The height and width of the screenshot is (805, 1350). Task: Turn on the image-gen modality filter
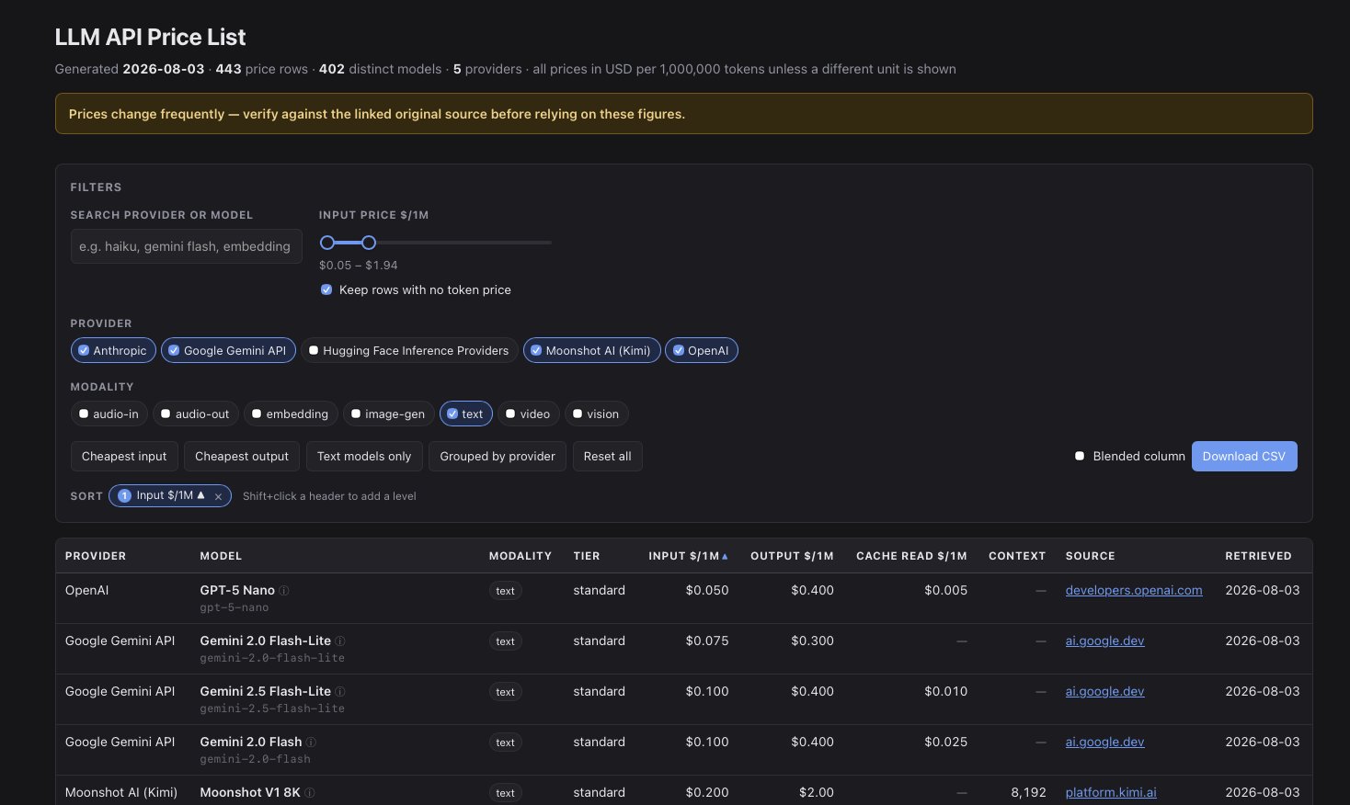pyautogui.click(x=388, y=414)
